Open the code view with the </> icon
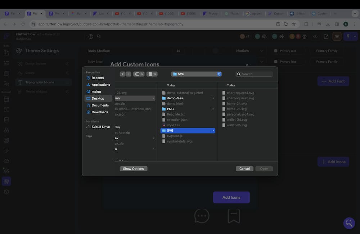360x234 pixels. (x=316, y=36)
